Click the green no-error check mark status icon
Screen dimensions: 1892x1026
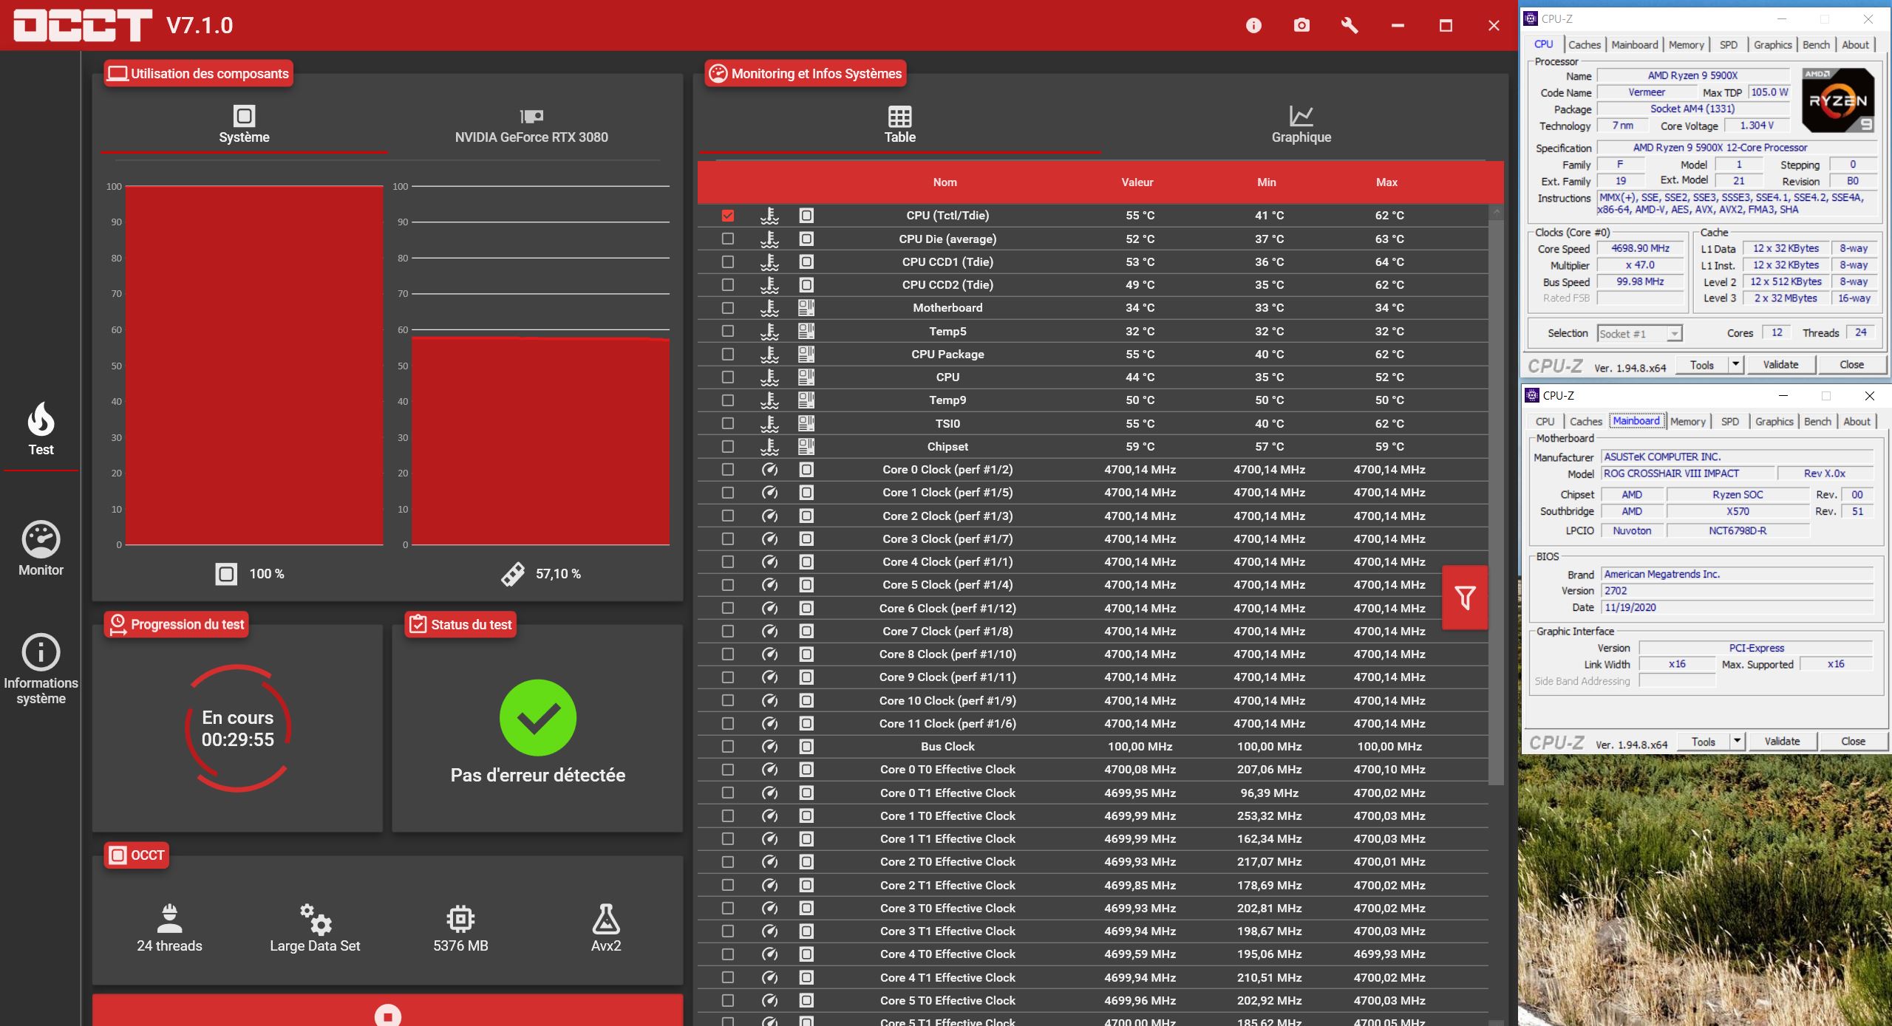pos(538,717)
